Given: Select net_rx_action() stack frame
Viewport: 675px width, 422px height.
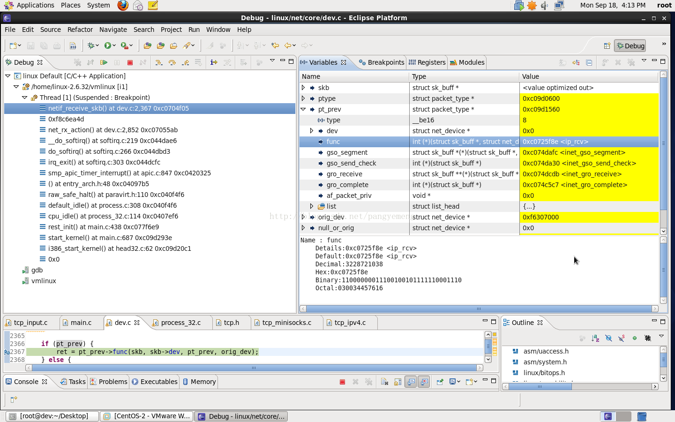Looking at the screenshot, I should [x=112, y=130].
